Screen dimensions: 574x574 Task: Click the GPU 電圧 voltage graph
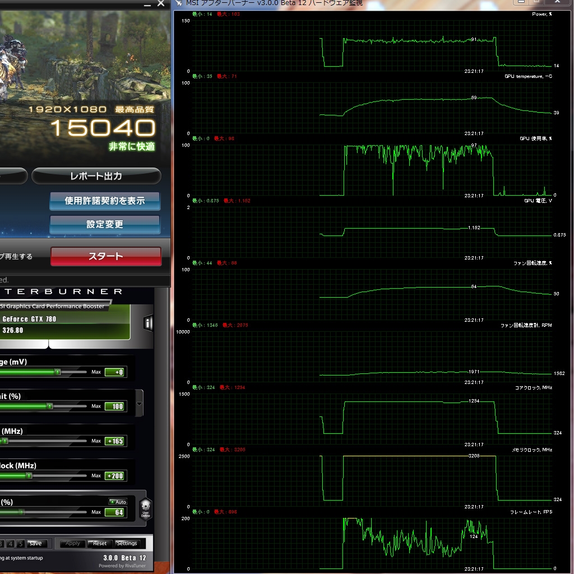pos(372,233)
